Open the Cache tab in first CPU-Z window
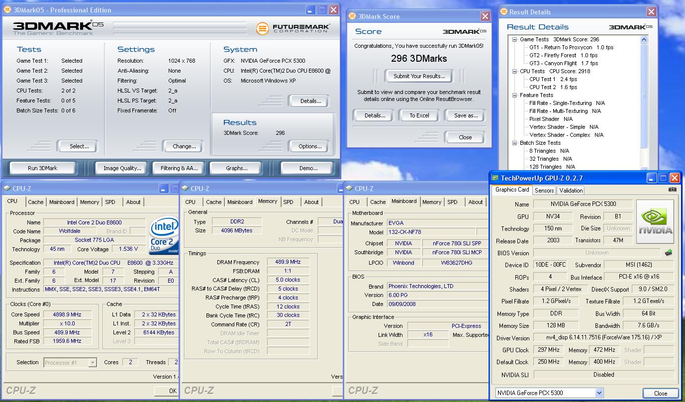Screen dimensions: 685x402 click(35, 202)
